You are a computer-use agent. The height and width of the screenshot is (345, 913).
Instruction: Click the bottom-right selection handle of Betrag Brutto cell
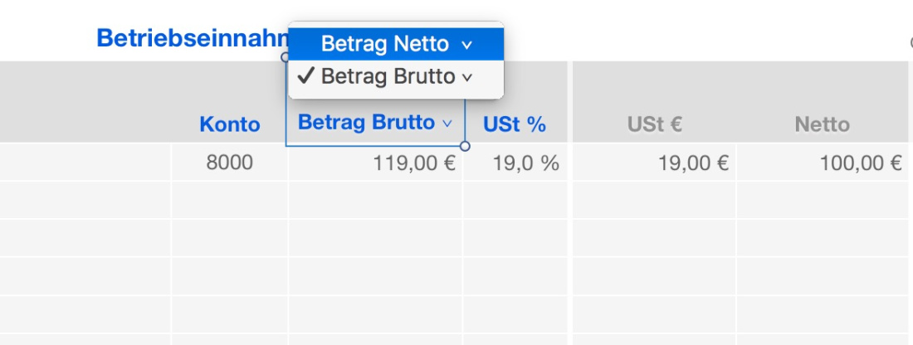coord(465,146)
